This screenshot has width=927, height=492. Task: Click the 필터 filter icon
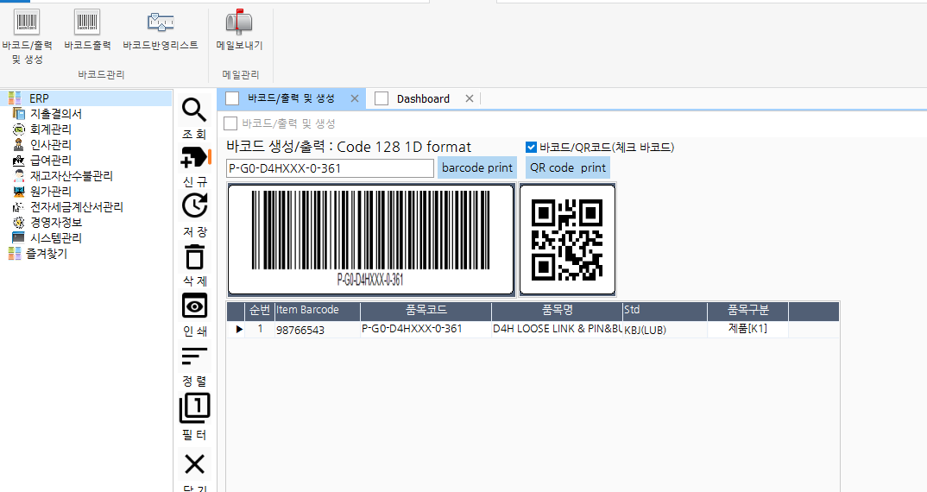point(194,408)
